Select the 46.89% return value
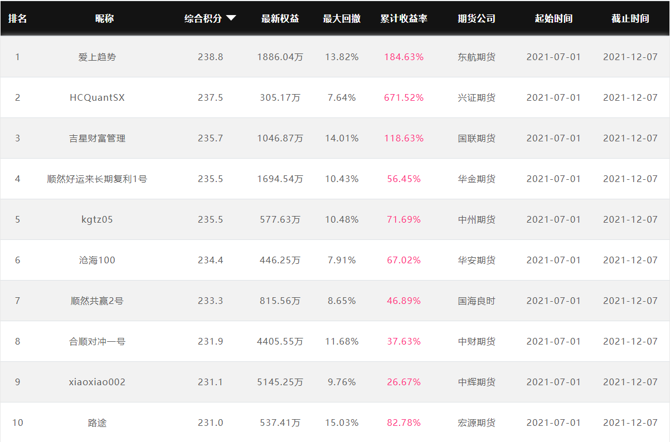The height and width of the screenshot is (442, 670). pos(404,301)
